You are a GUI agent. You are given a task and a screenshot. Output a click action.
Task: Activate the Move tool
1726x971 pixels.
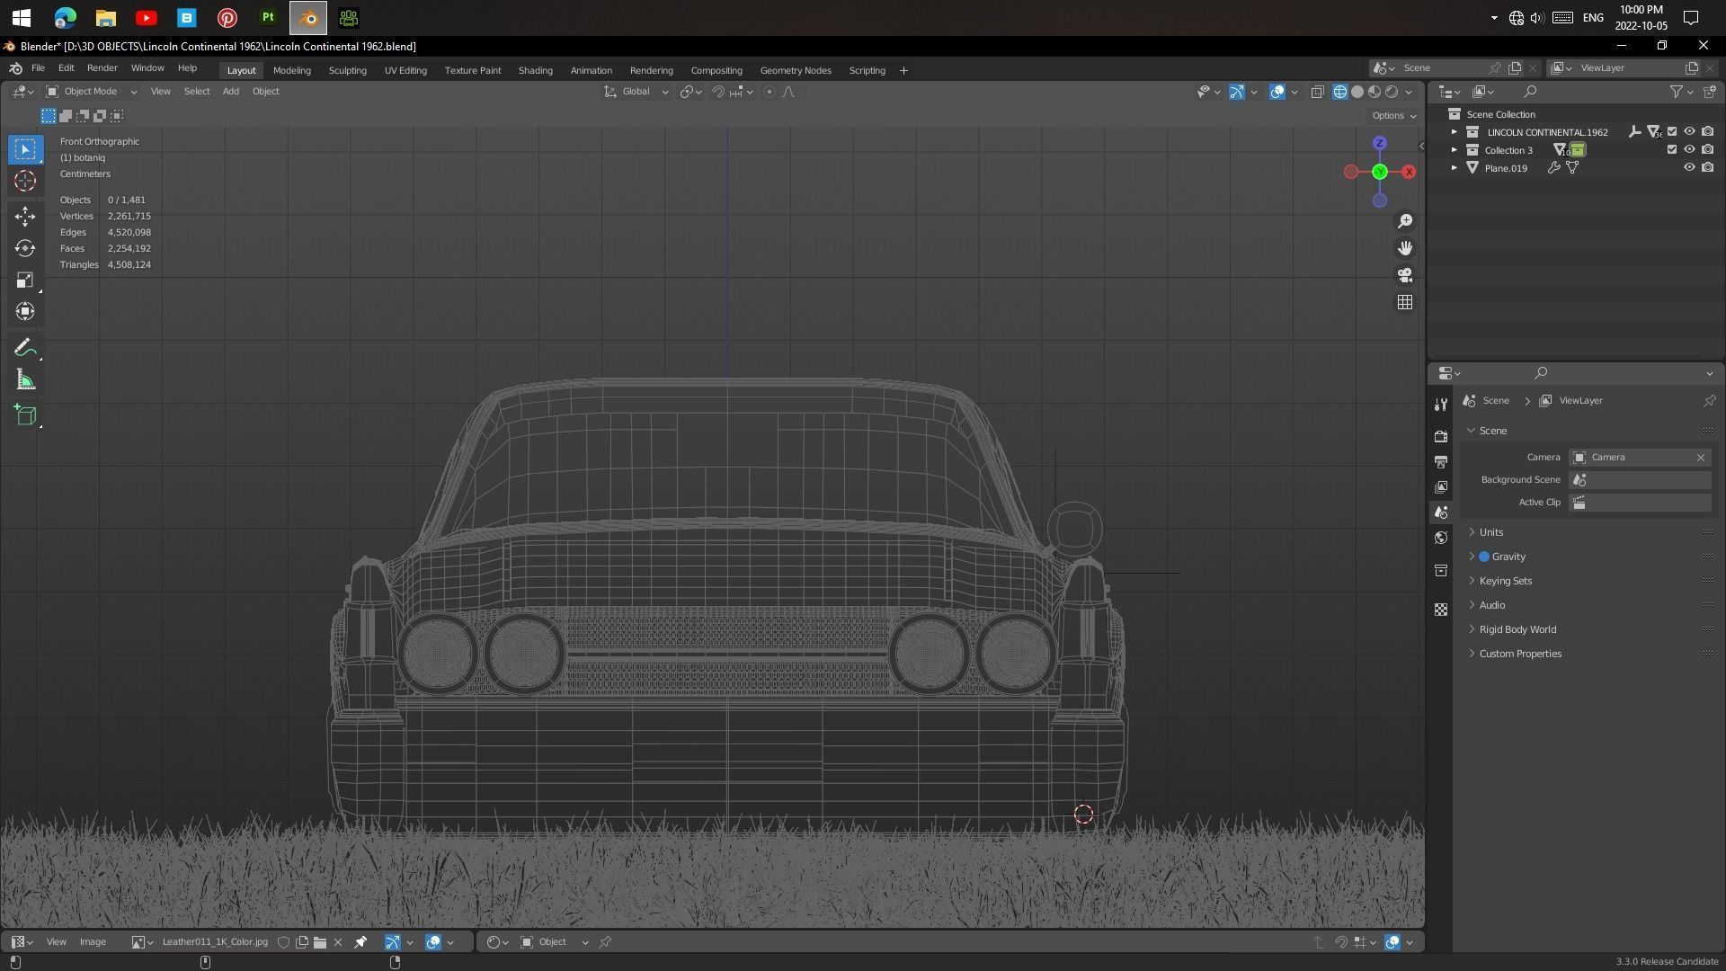tap(25, 216)
